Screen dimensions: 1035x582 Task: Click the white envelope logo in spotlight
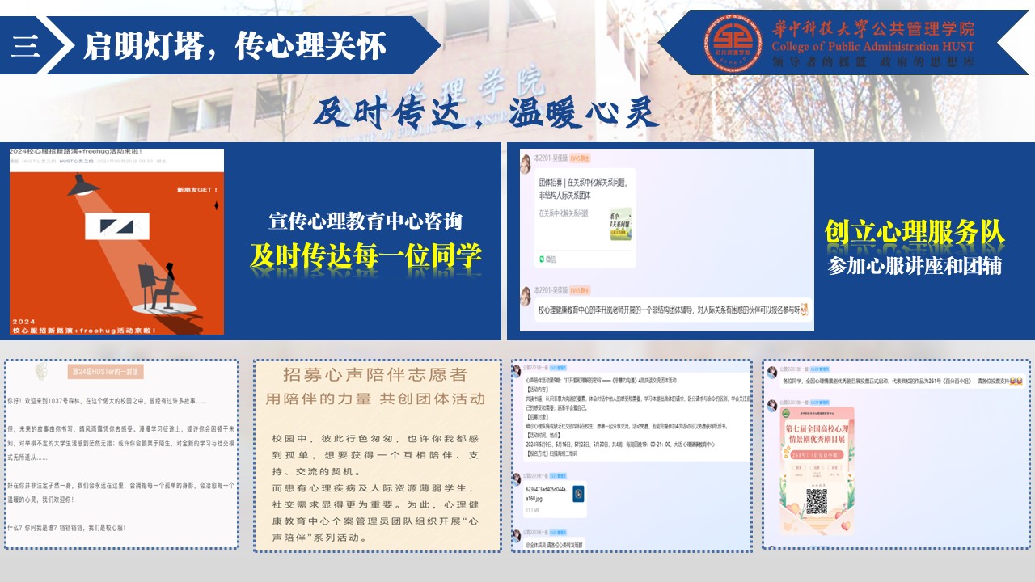(x=116, y=225)
